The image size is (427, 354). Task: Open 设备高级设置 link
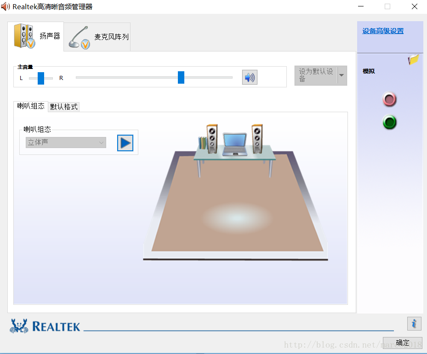coord(383,31)
